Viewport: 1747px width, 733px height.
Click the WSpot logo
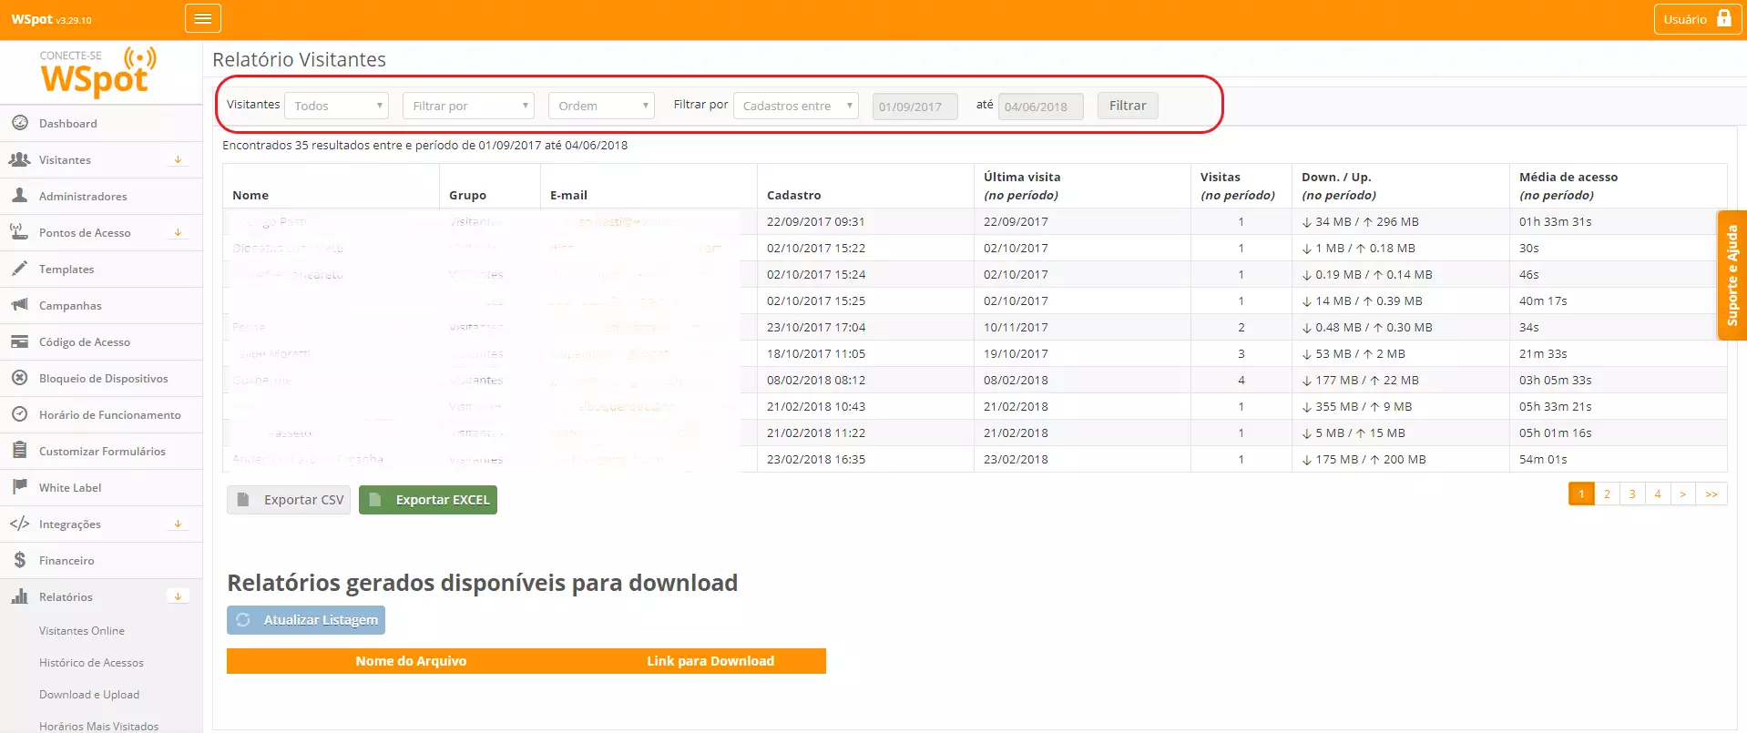click(x=97, y=72)
